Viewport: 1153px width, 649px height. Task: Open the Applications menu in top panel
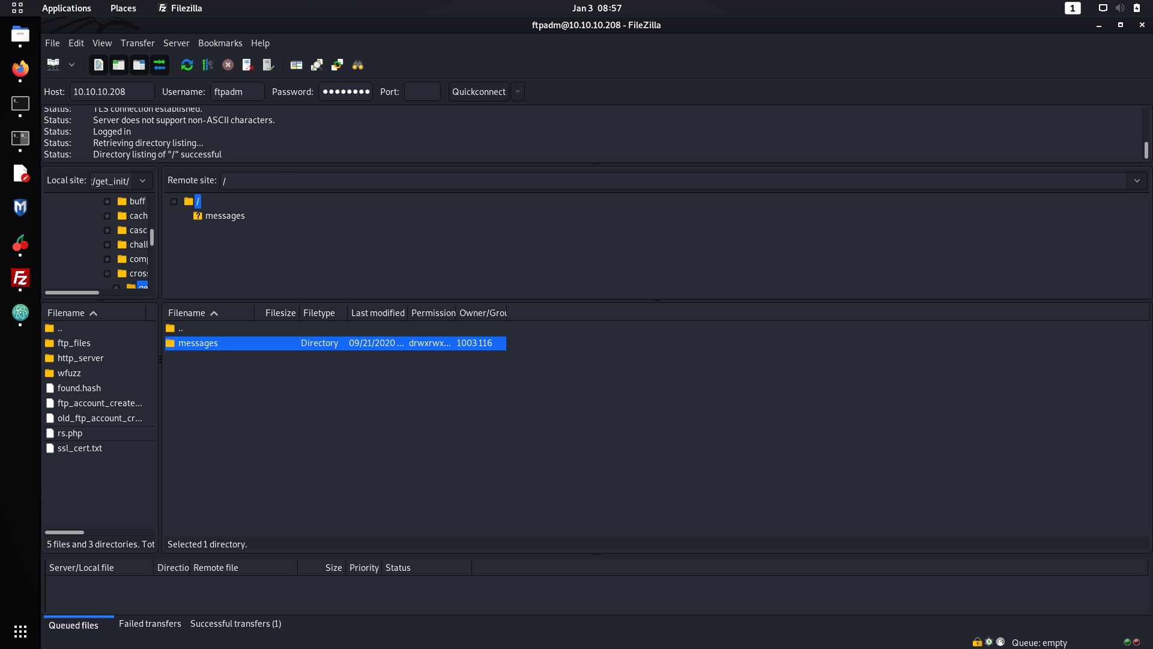pyautogui.click(x=67, y=8)
